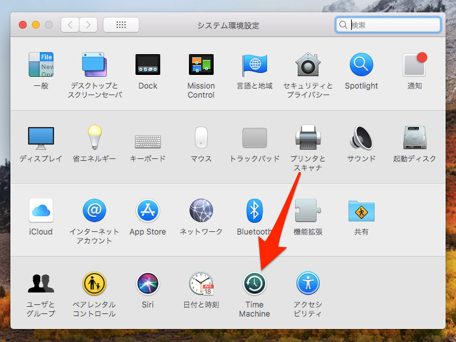Open 言語と地域 flag icon
This screenshot has width=456, height=342.
click(255, 64)
